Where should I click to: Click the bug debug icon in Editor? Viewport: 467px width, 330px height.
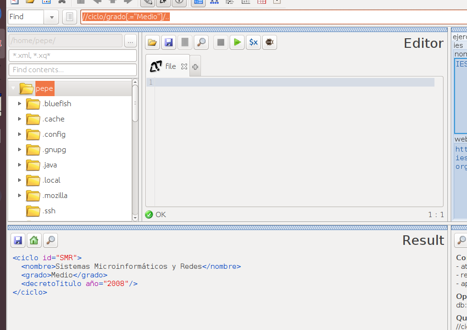(269, 42)
